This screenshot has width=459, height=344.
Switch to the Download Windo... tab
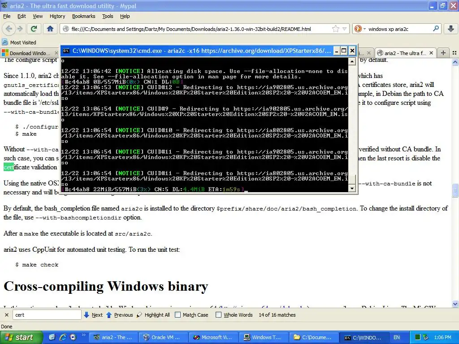[x=30, y=53]
